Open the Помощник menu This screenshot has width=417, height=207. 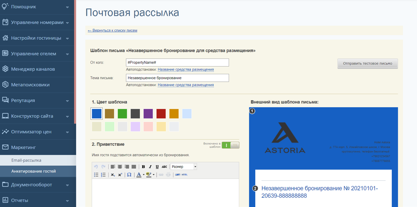38,7
